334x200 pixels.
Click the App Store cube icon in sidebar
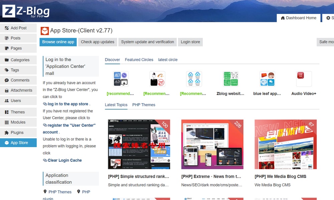coord(7,143)
